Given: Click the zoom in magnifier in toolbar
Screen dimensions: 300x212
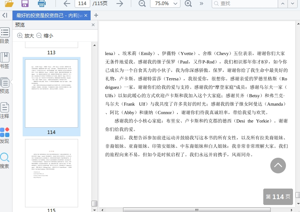Looking at the screenshot, I should 188,4.
